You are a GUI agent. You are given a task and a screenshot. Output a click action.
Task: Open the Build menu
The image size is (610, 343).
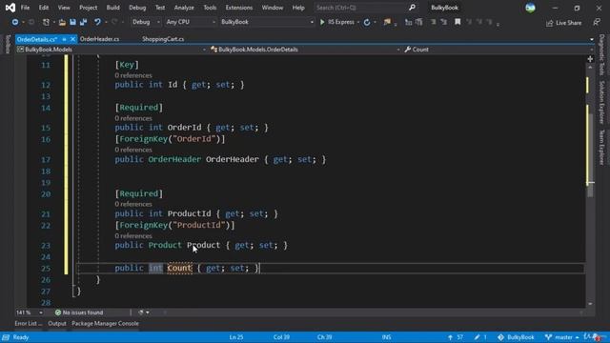pyautogui.click(x=112, y=8)
